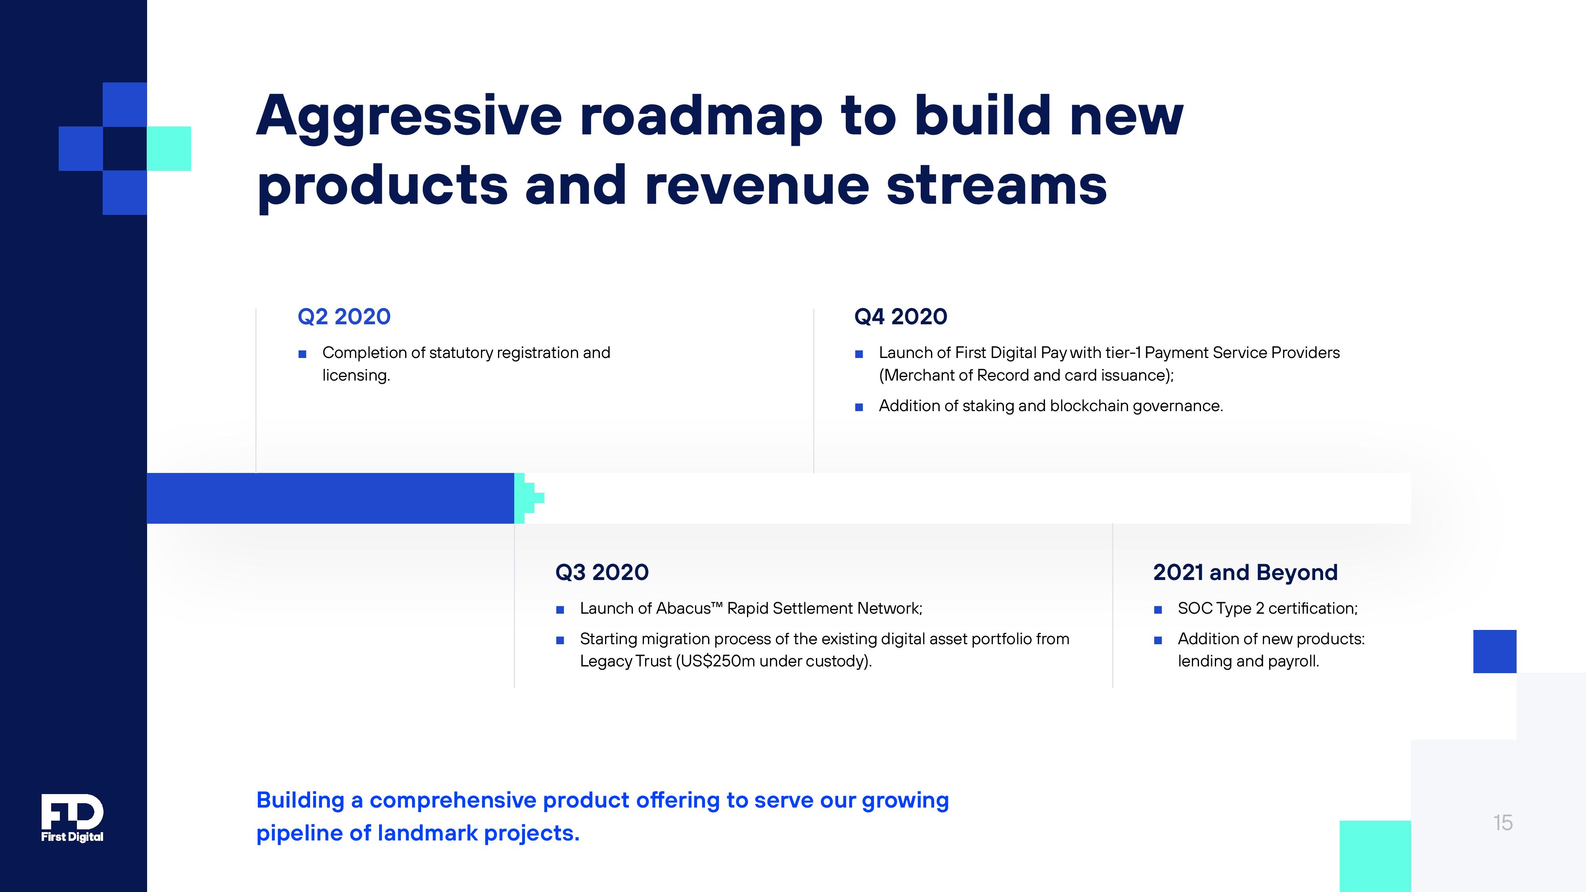Image resolution: width=1586 pixels, height=892 pixels.
Task: Click the First Digital logo
Action: 72,817
